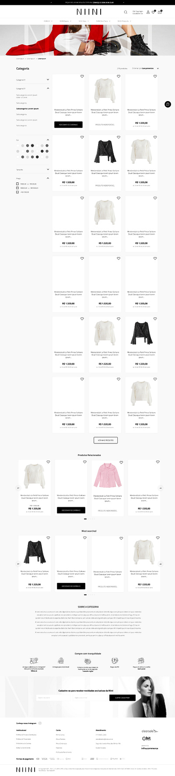The width and height of the screenshot is (175, 776).
Task: Click Ver Mais Produtos button
Action: [x=105, y=440]
